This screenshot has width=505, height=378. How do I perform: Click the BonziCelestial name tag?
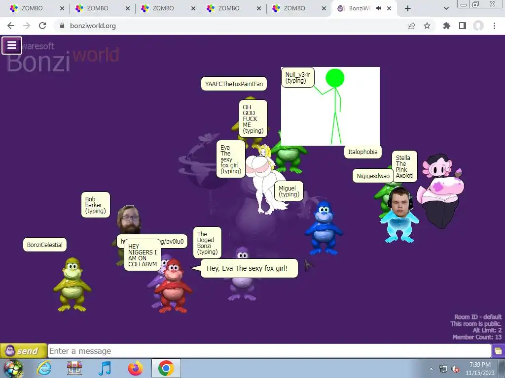45,245
